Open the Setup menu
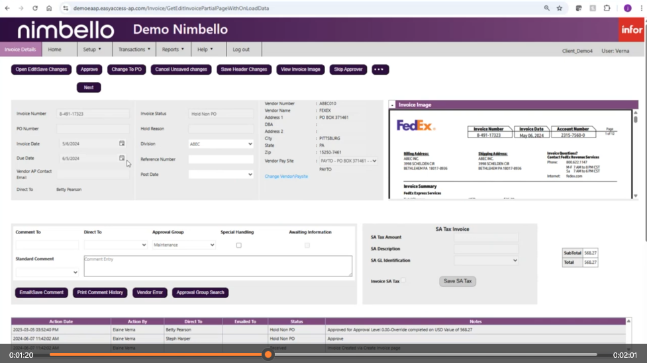The image size is (647, 363). tap(92, 50)
